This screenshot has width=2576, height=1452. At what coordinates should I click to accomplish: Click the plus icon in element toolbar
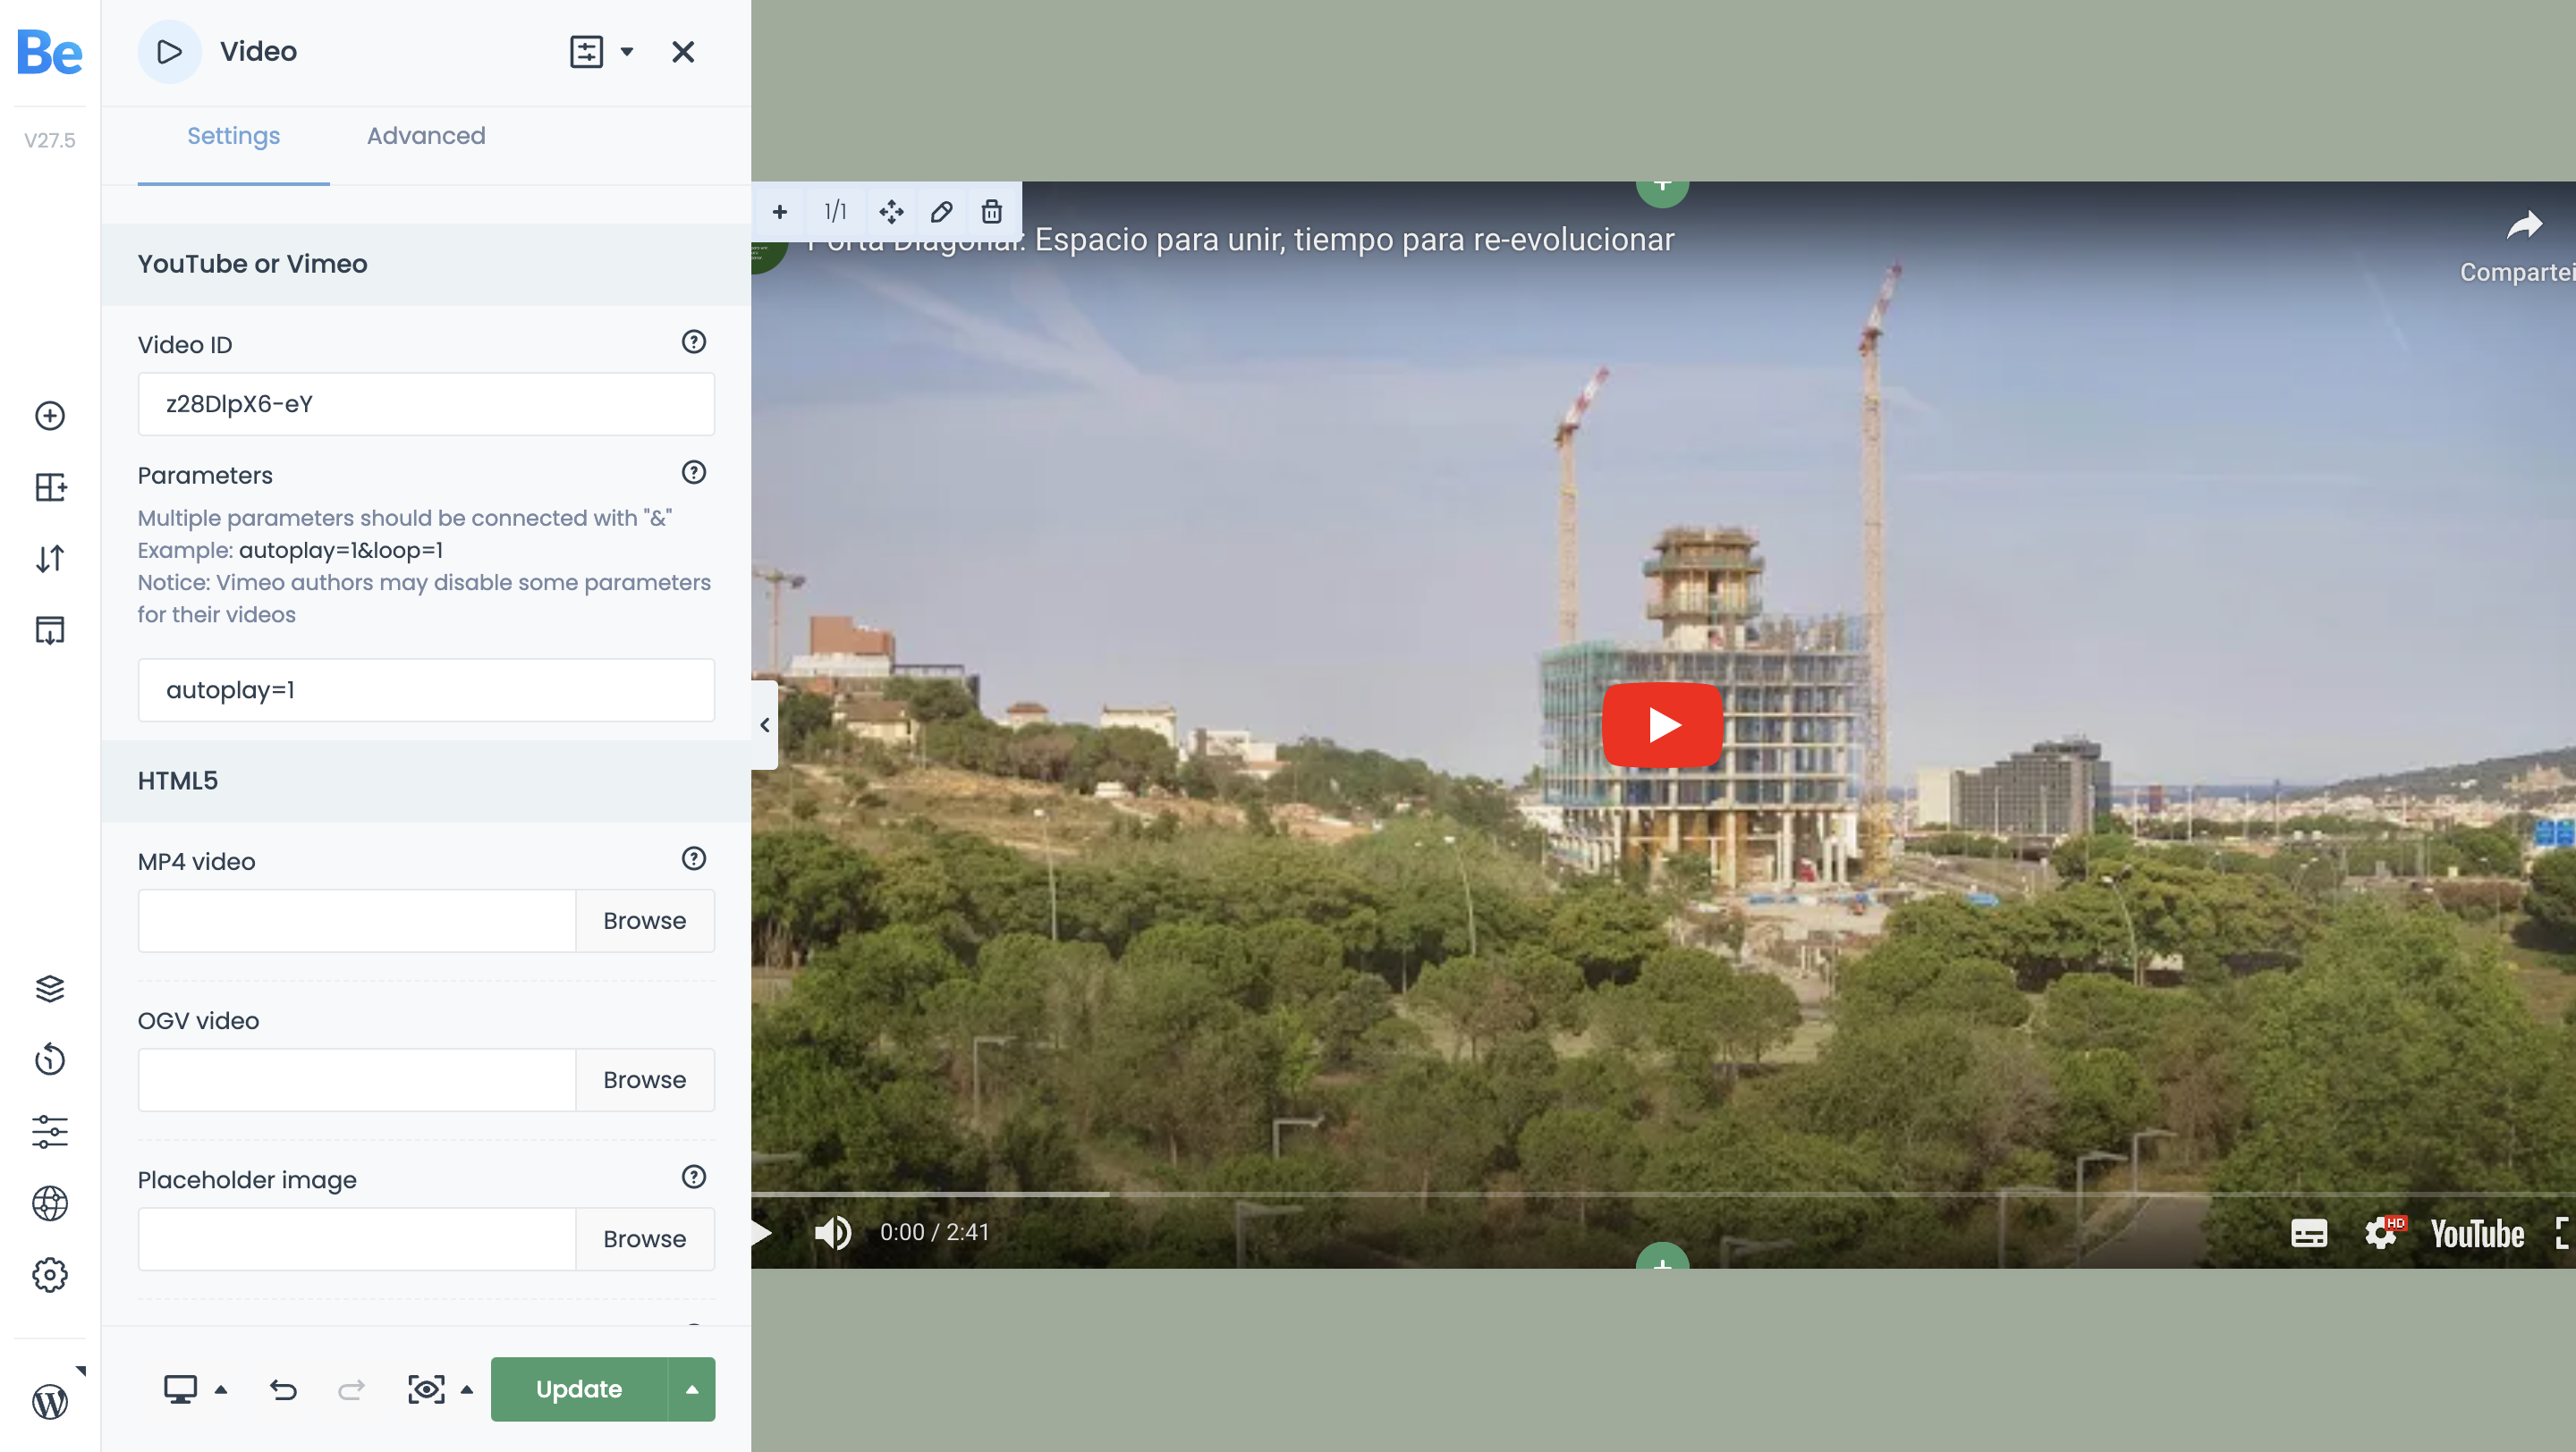[x=780, y=212]
